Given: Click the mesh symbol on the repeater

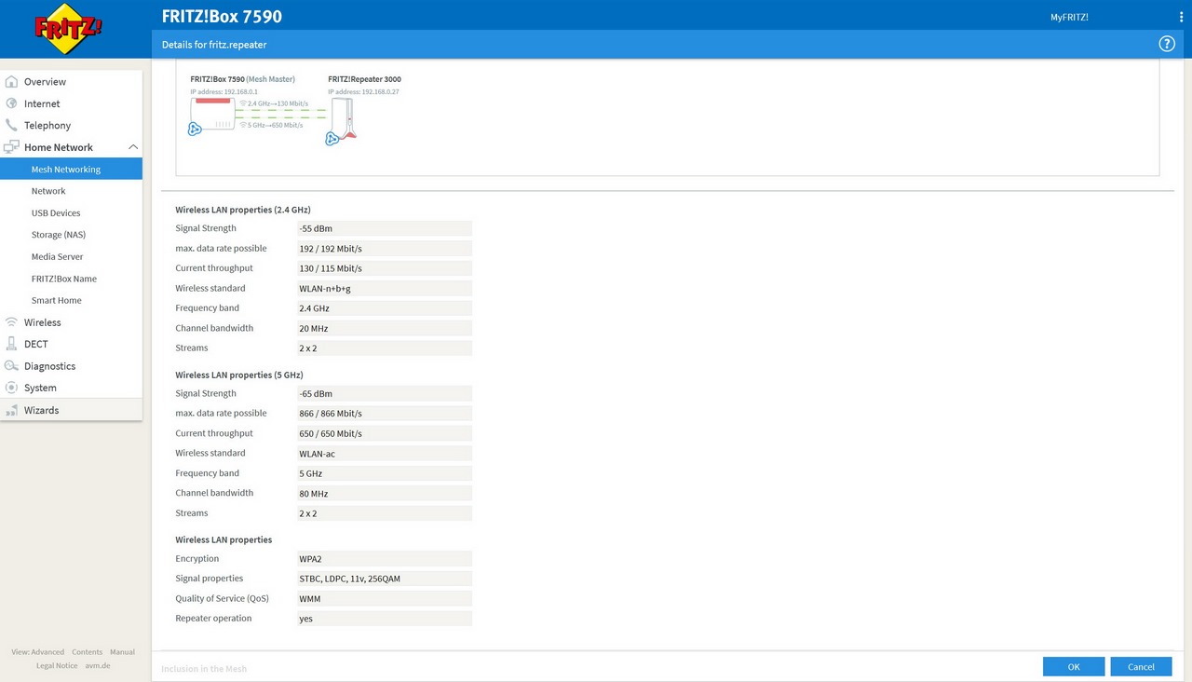Looking at the screenshot, I should (x=332, y=139).
